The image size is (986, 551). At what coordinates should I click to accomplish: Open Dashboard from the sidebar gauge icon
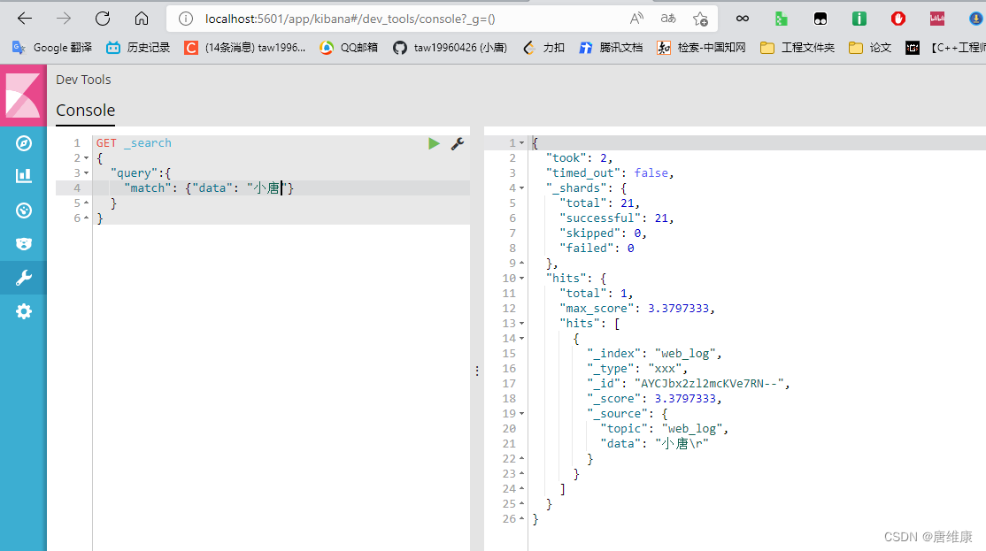coord(24,210)
